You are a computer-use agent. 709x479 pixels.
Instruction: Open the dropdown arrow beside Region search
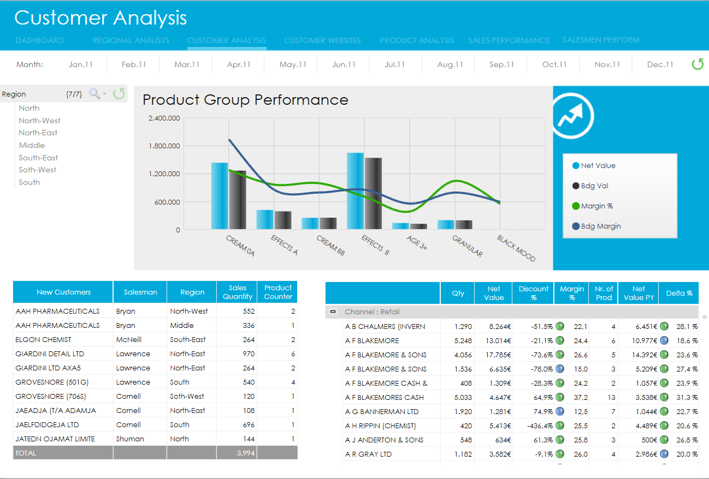tap(105, 94)
